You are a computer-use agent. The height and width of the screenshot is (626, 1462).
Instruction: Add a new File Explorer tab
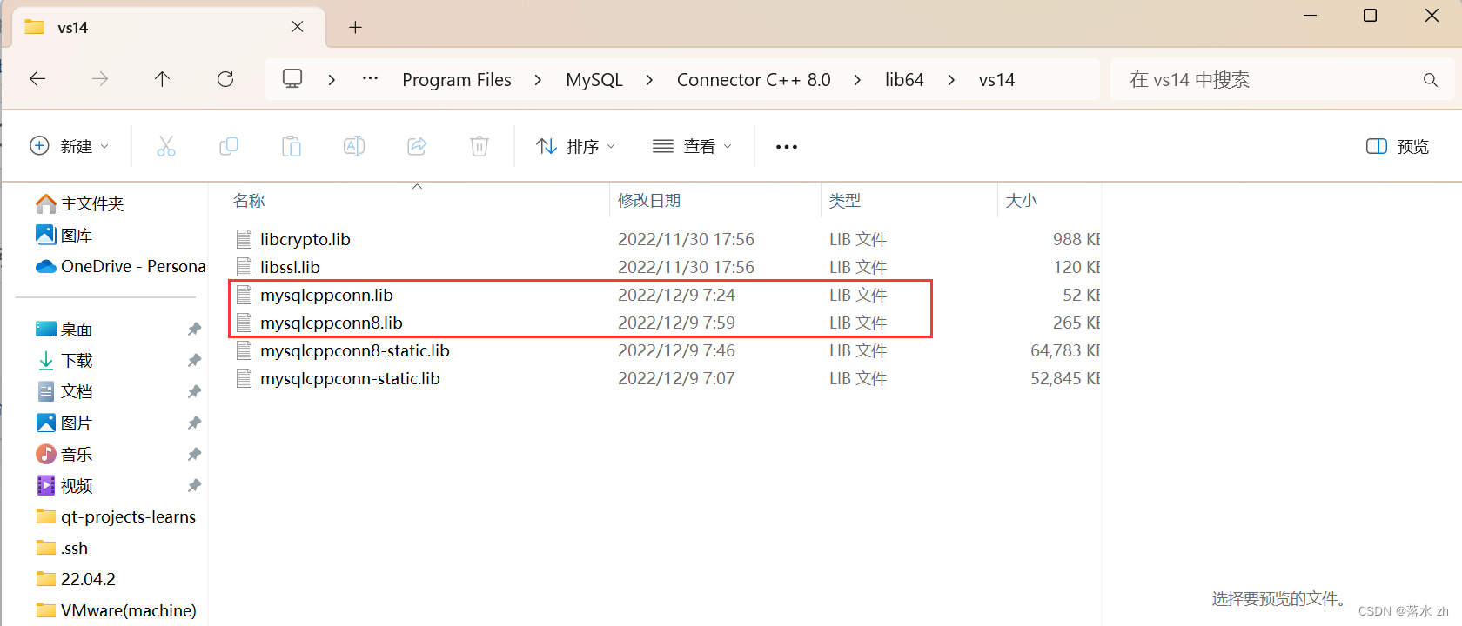[x=355, y=27]
